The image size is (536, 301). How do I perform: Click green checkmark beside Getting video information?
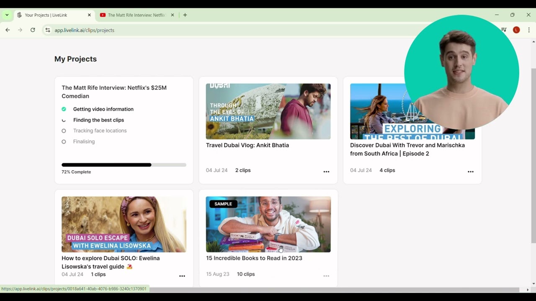(x=64, y=109)
